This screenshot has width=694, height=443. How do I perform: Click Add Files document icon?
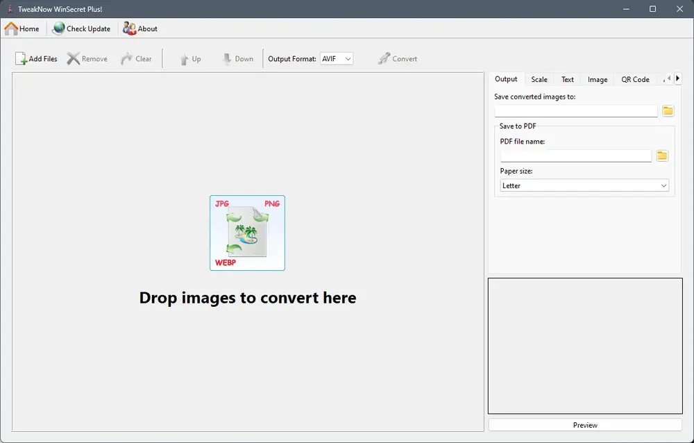[21, 58]
